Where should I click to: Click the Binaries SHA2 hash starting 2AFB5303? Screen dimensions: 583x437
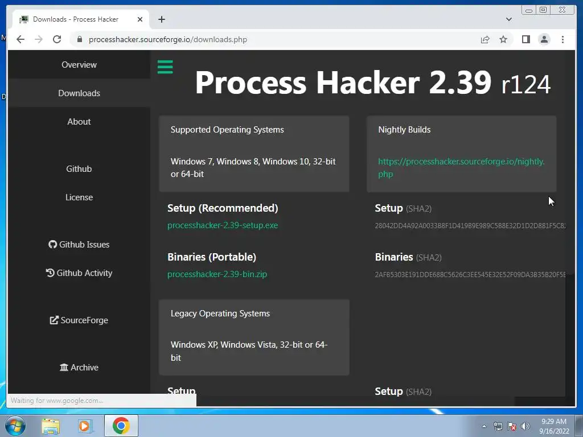[470, 275]
